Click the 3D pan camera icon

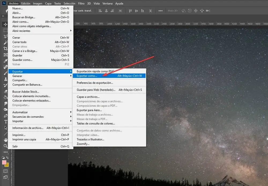coord(196,11)
